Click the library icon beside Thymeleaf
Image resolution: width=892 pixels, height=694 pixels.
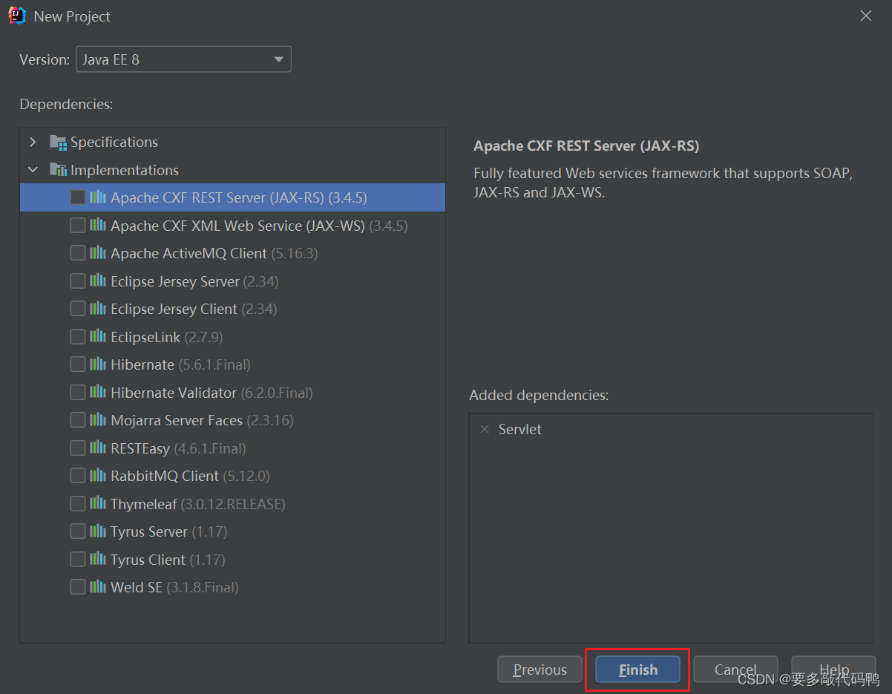pos(98,503)
